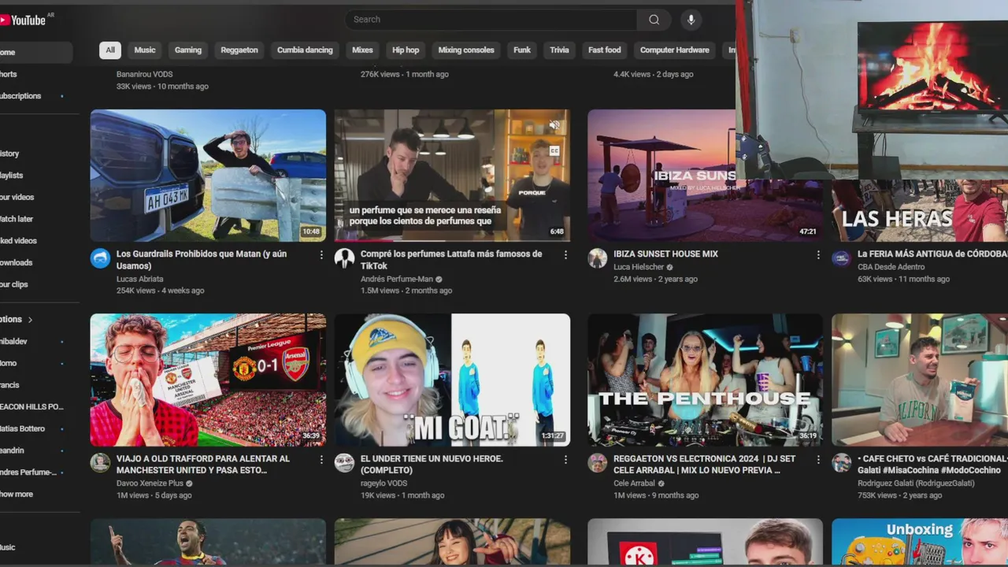1008x567 pixels.
Task: Click the search magnifier button
Action: 654,20
